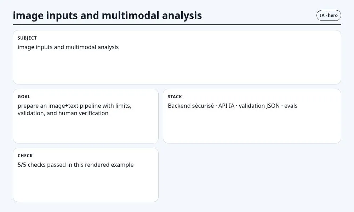The height and width of the screenshot is (212, 354).
Task: Select the image+text pipeline goal description
Action: tap(74, 110)
